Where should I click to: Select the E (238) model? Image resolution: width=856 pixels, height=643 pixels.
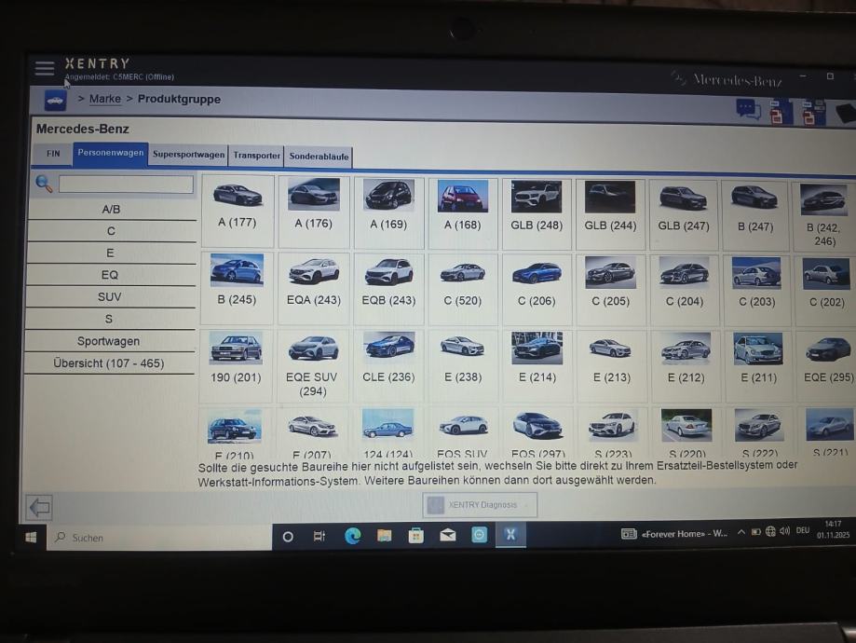pyautogui.click(x=463, y=366)
